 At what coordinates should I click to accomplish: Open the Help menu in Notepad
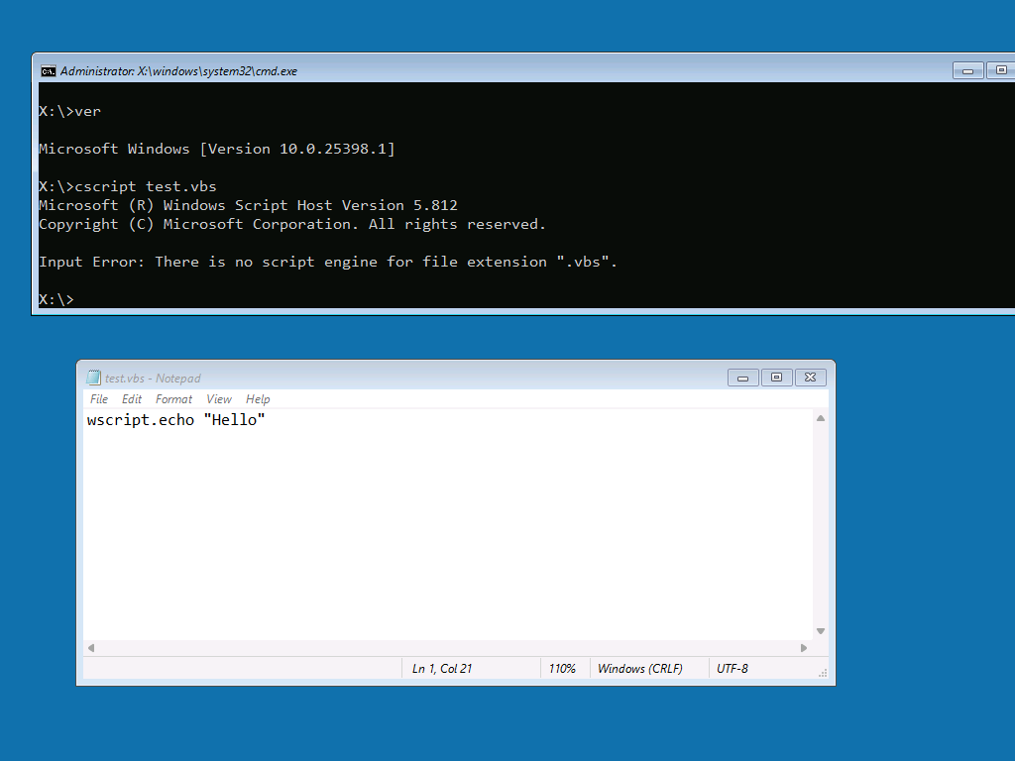[258, 399]
